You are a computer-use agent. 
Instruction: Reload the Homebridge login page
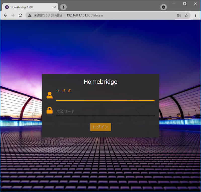(x=20, y=15)
